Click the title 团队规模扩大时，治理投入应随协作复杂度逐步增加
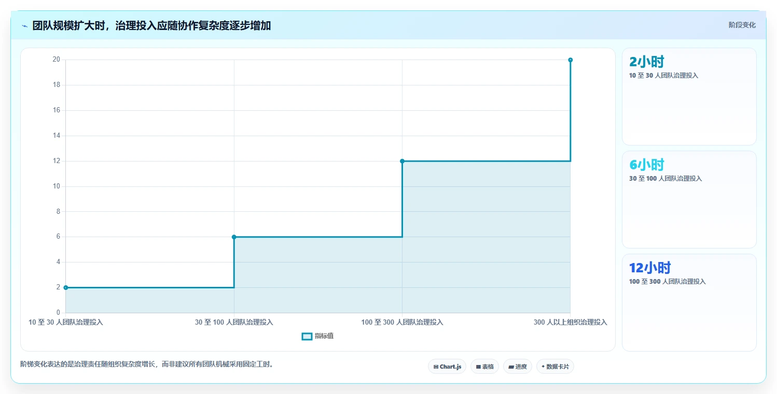Image resolution: width=777 pixels, height=394 pixels. 151,25
